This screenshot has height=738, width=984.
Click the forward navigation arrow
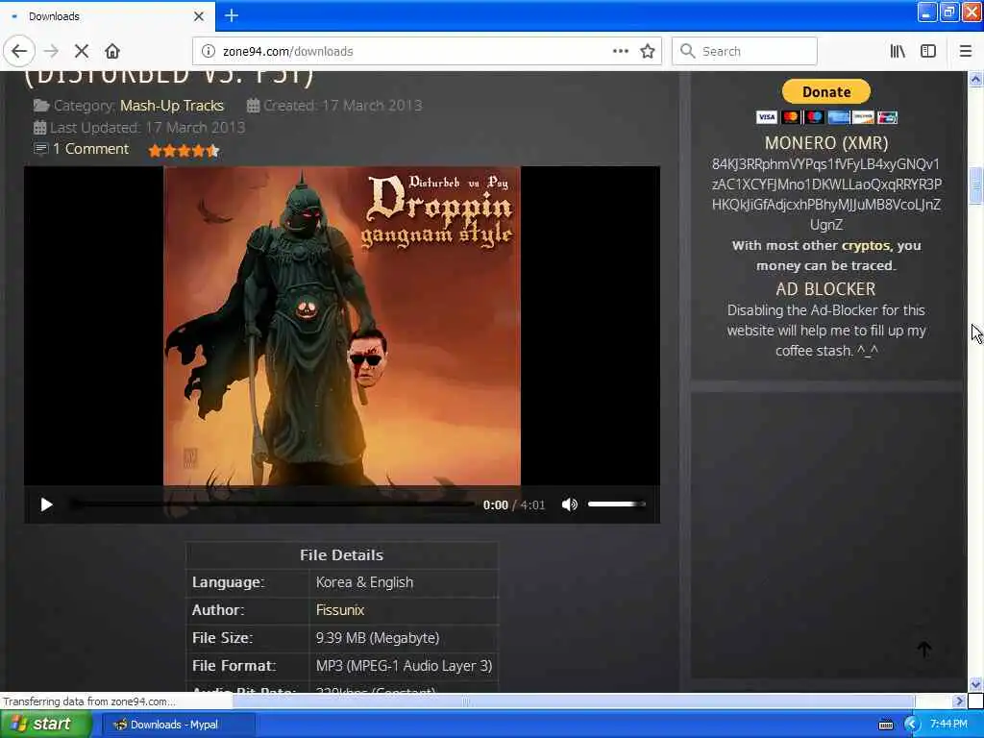pyautogui.click(x=52, y=51)
